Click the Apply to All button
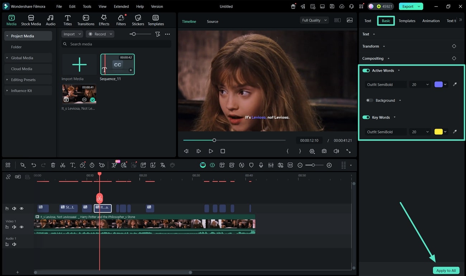The image size is (466, 276). pos(446,270)
